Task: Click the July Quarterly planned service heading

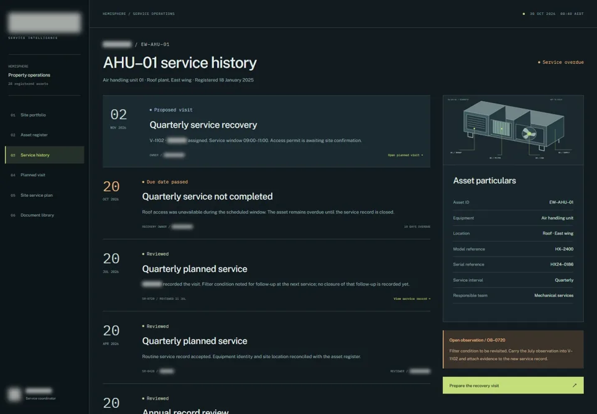Action: coord(195,269)
